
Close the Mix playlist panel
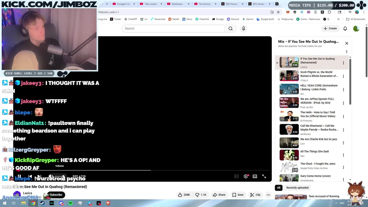(346, 43)
